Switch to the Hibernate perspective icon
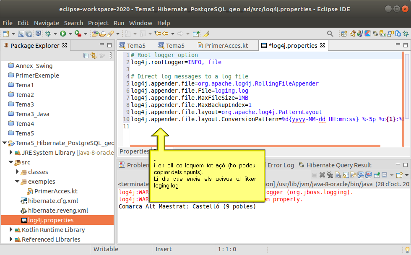Screen dimensions: 411x255 [x=375, y=34]
